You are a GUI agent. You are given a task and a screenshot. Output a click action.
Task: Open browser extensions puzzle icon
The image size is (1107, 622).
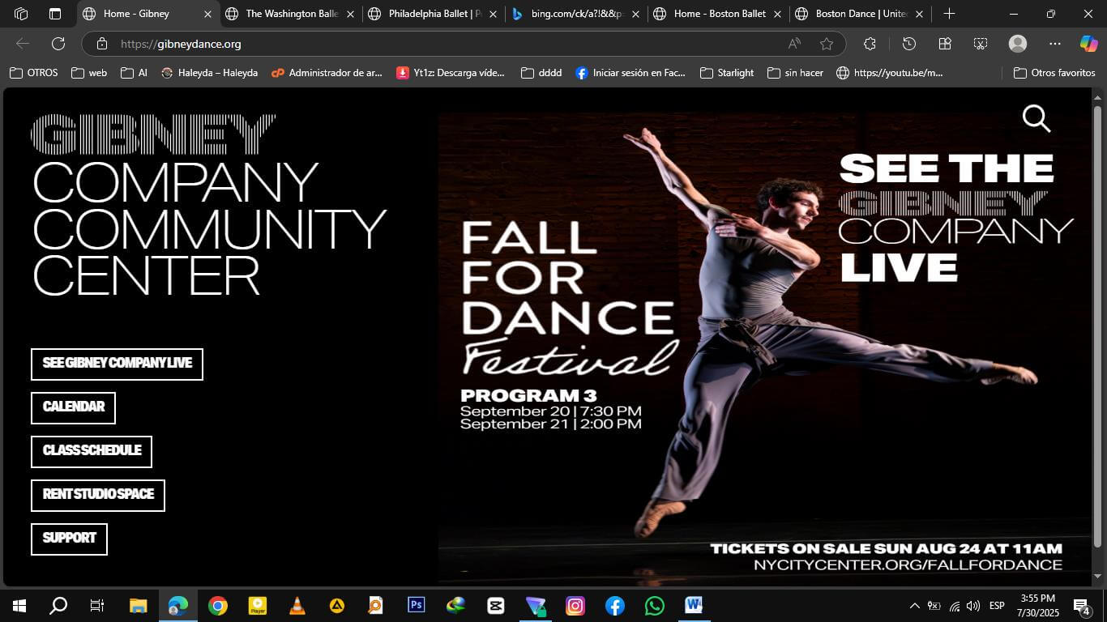(x=870, y=44)
